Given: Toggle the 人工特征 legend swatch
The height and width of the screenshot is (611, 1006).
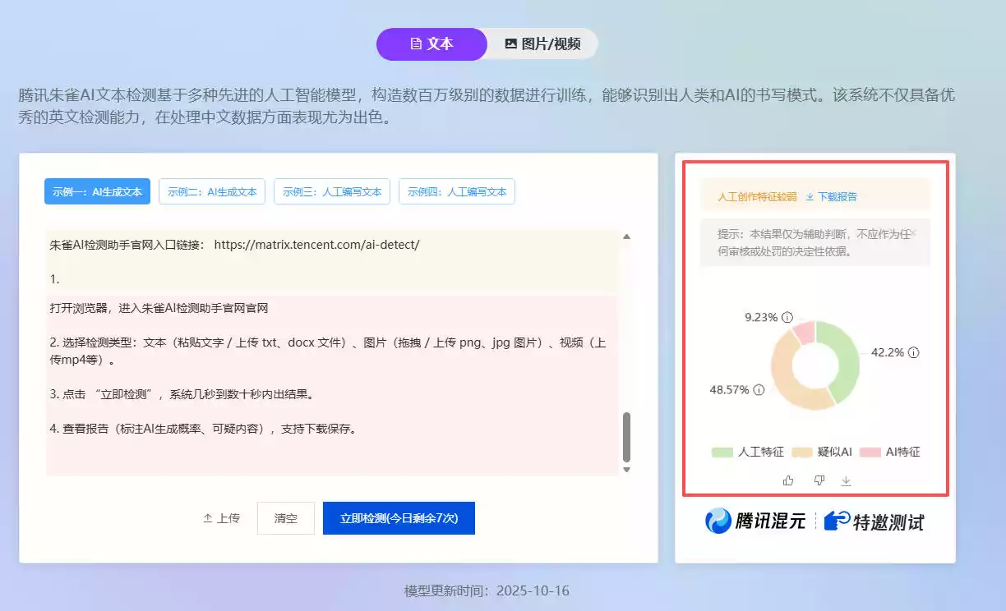Looking at the screenshot, I should 722,452.
